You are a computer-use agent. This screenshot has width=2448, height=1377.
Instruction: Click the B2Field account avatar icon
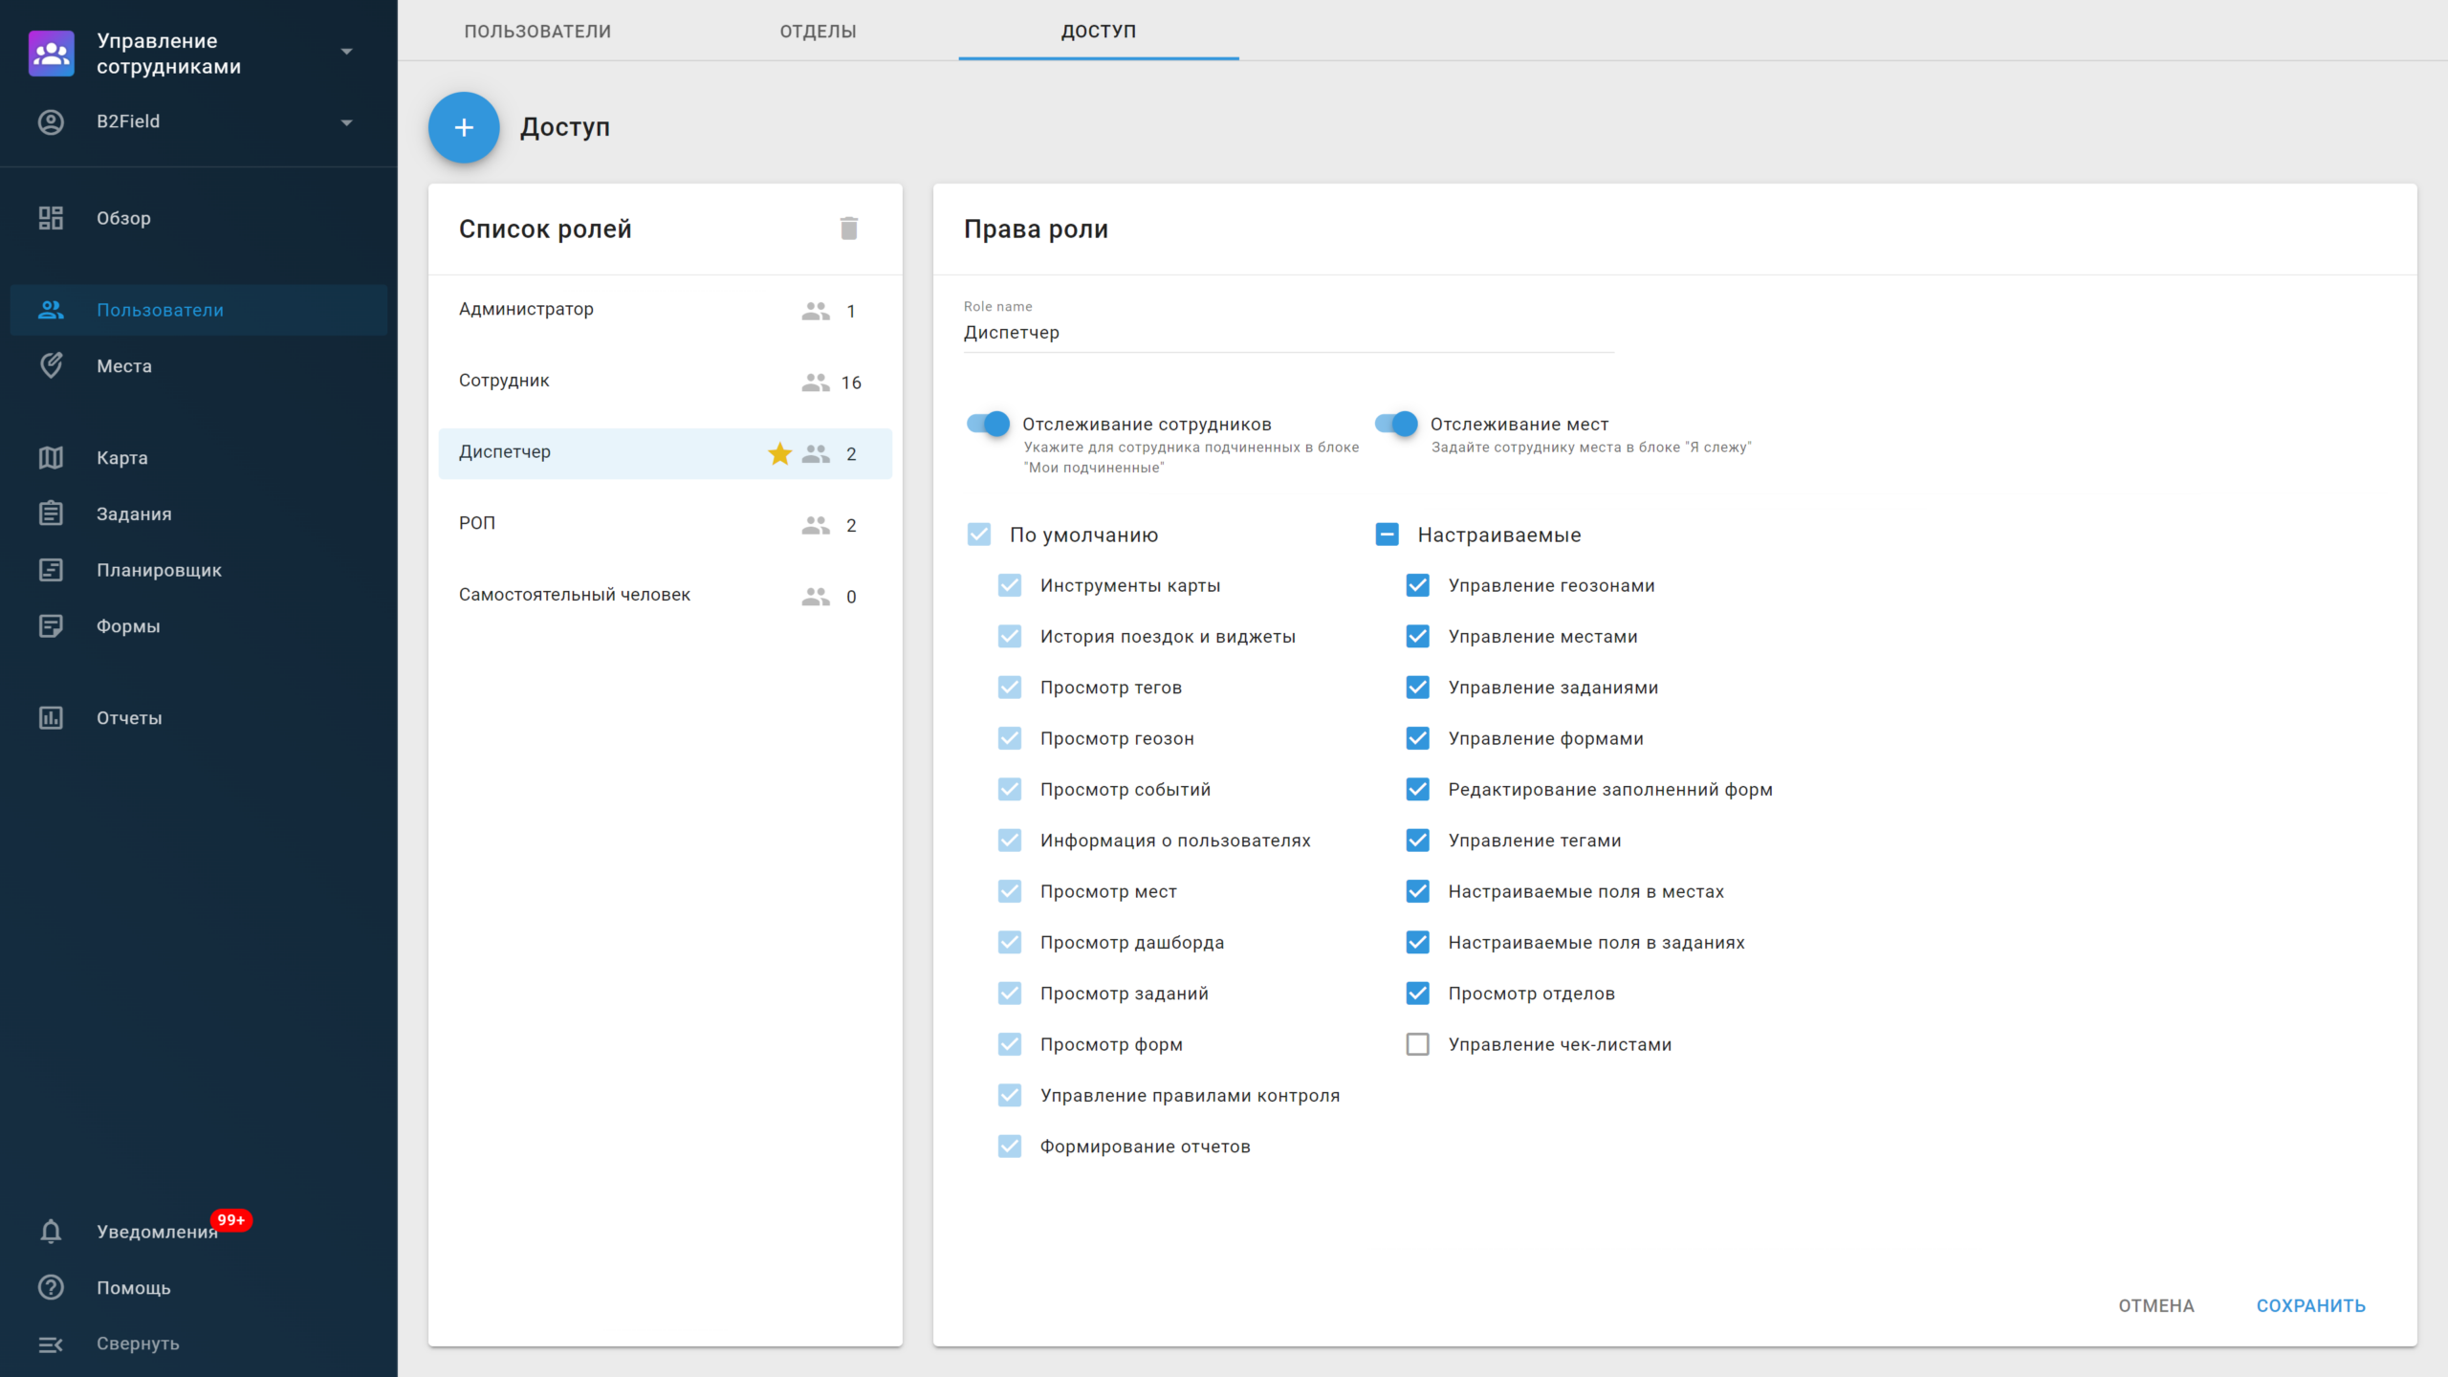(x=51, y=121)
